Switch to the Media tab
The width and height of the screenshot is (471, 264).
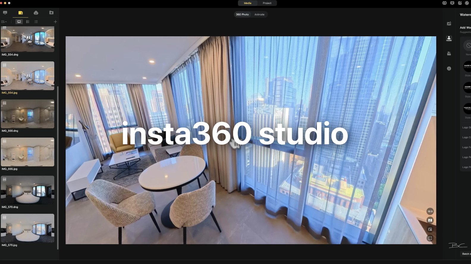248,3
